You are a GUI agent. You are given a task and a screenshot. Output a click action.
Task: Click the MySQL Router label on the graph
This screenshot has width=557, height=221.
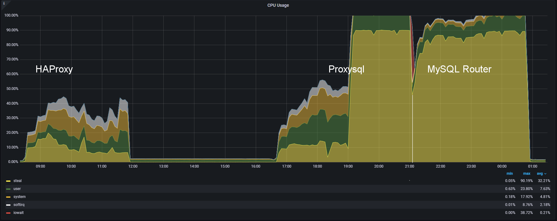[x=459, y=69]
